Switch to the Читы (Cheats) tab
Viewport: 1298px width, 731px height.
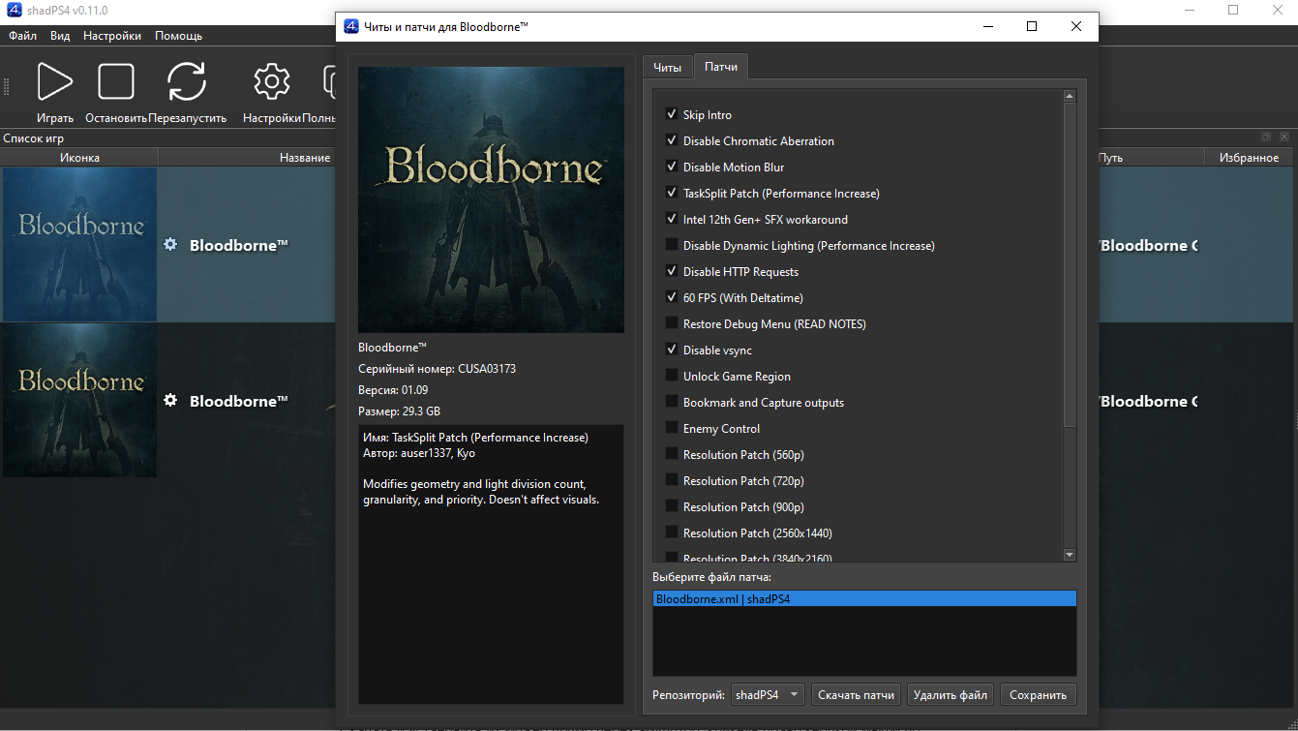click(x=667, y=67)
